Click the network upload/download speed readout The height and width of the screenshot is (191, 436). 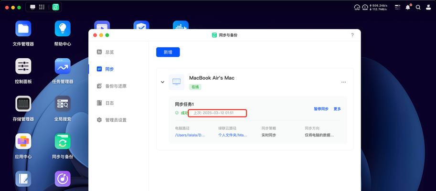click(x=379, y=7)
